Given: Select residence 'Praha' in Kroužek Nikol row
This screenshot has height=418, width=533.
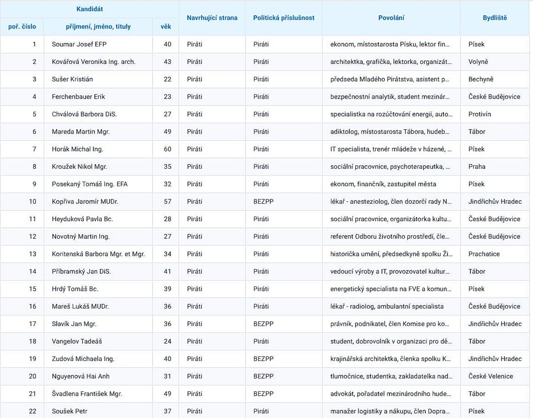Looking at the screenshot, I should coord(477,166).
